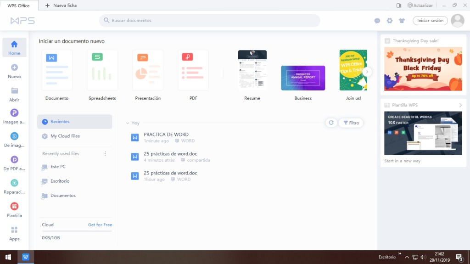The height and width of the screenshot is (264, 470).
Task: Open the PDF new document icon
Action: tap(193, 70)
